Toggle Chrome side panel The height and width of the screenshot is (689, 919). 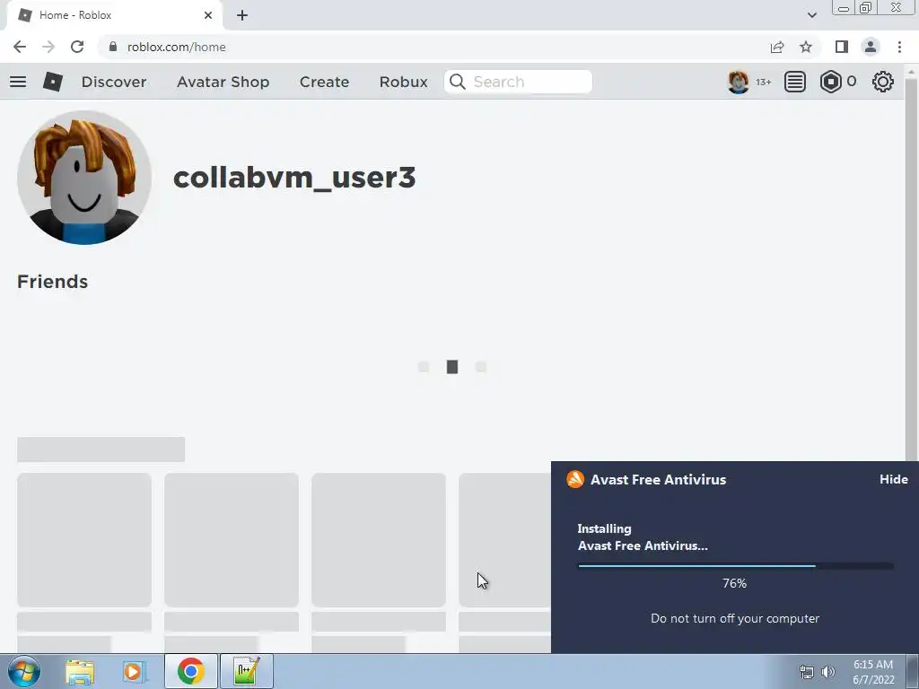coord(842,47)
